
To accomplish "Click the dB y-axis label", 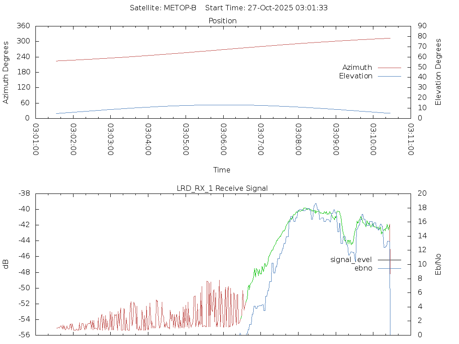I will [x=6, y=264].
